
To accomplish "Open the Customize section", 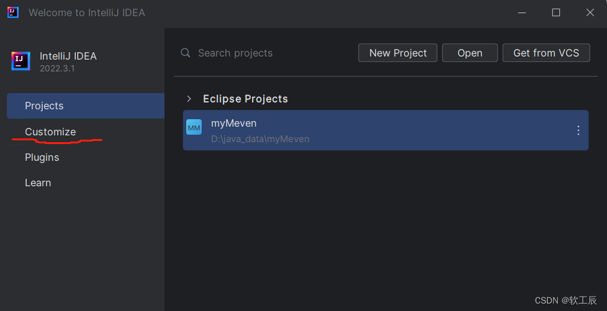I will [x=50, y=132].
